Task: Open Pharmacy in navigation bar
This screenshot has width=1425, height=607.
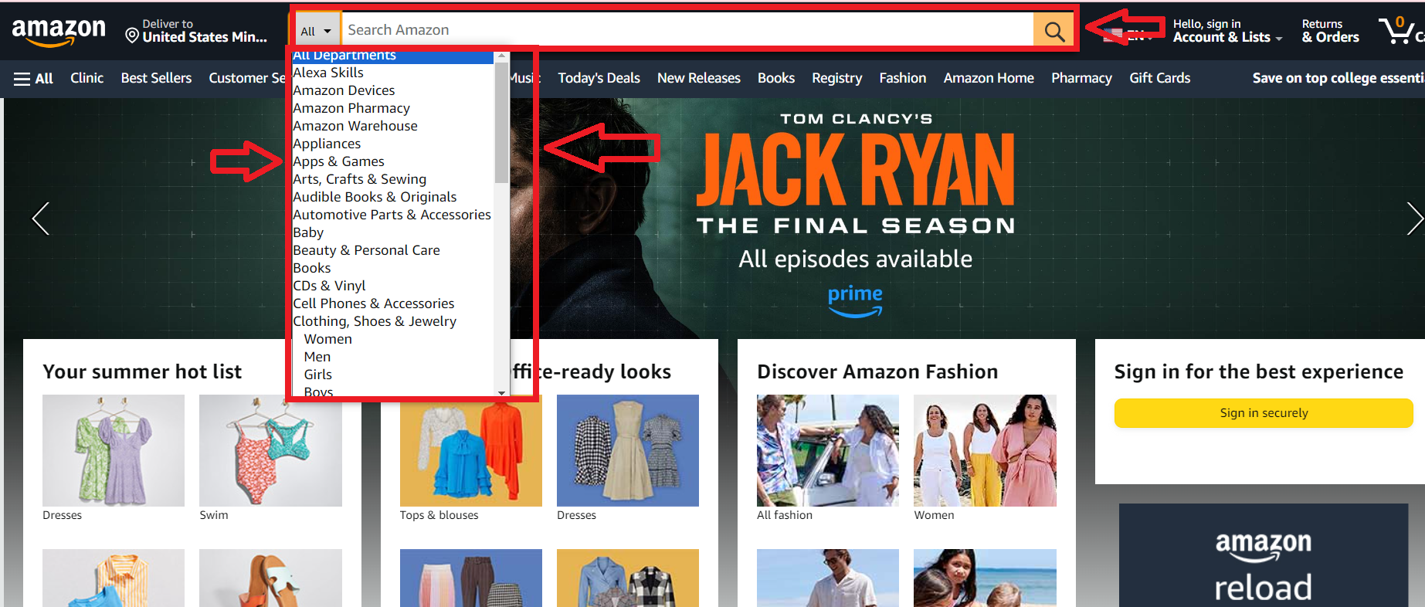Action: (x=1081, y=78)
